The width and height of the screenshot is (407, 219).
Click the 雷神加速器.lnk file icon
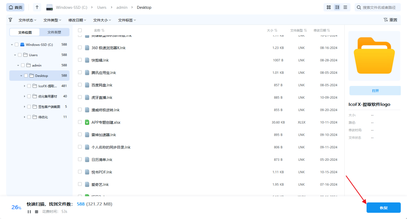pyautogui.click(x=87, y=135)
